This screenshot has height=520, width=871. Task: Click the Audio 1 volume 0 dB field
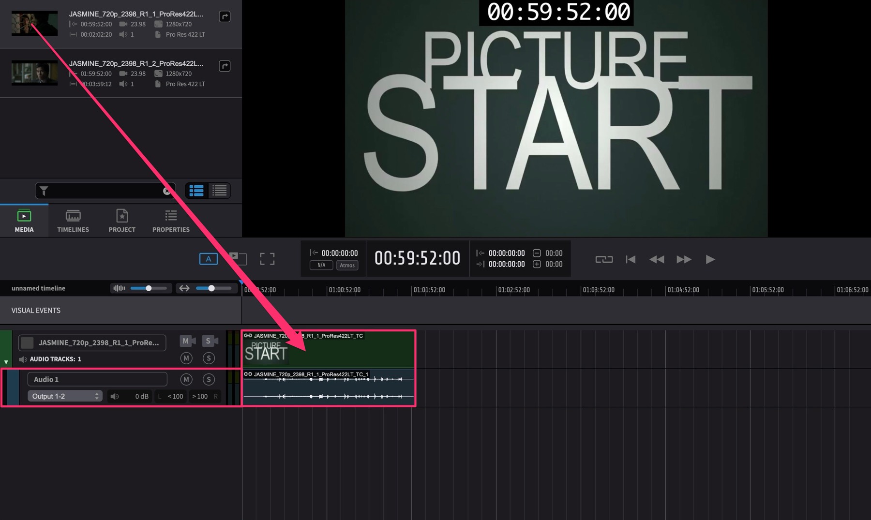130,396
